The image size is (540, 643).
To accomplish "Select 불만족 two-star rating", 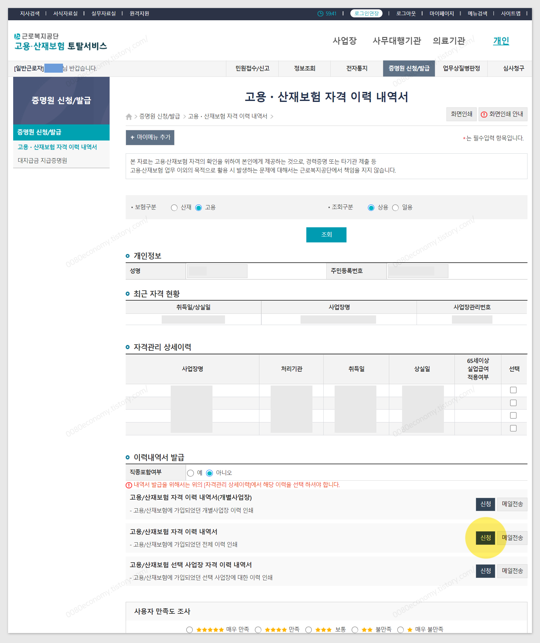I will click(355, 630).
